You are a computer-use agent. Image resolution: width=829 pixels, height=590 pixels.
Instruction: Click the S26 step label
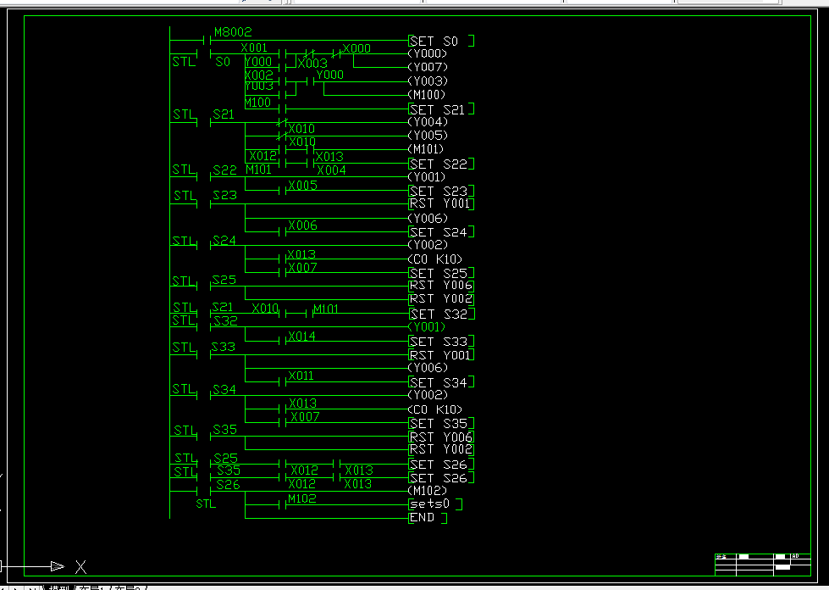[228, 485]
